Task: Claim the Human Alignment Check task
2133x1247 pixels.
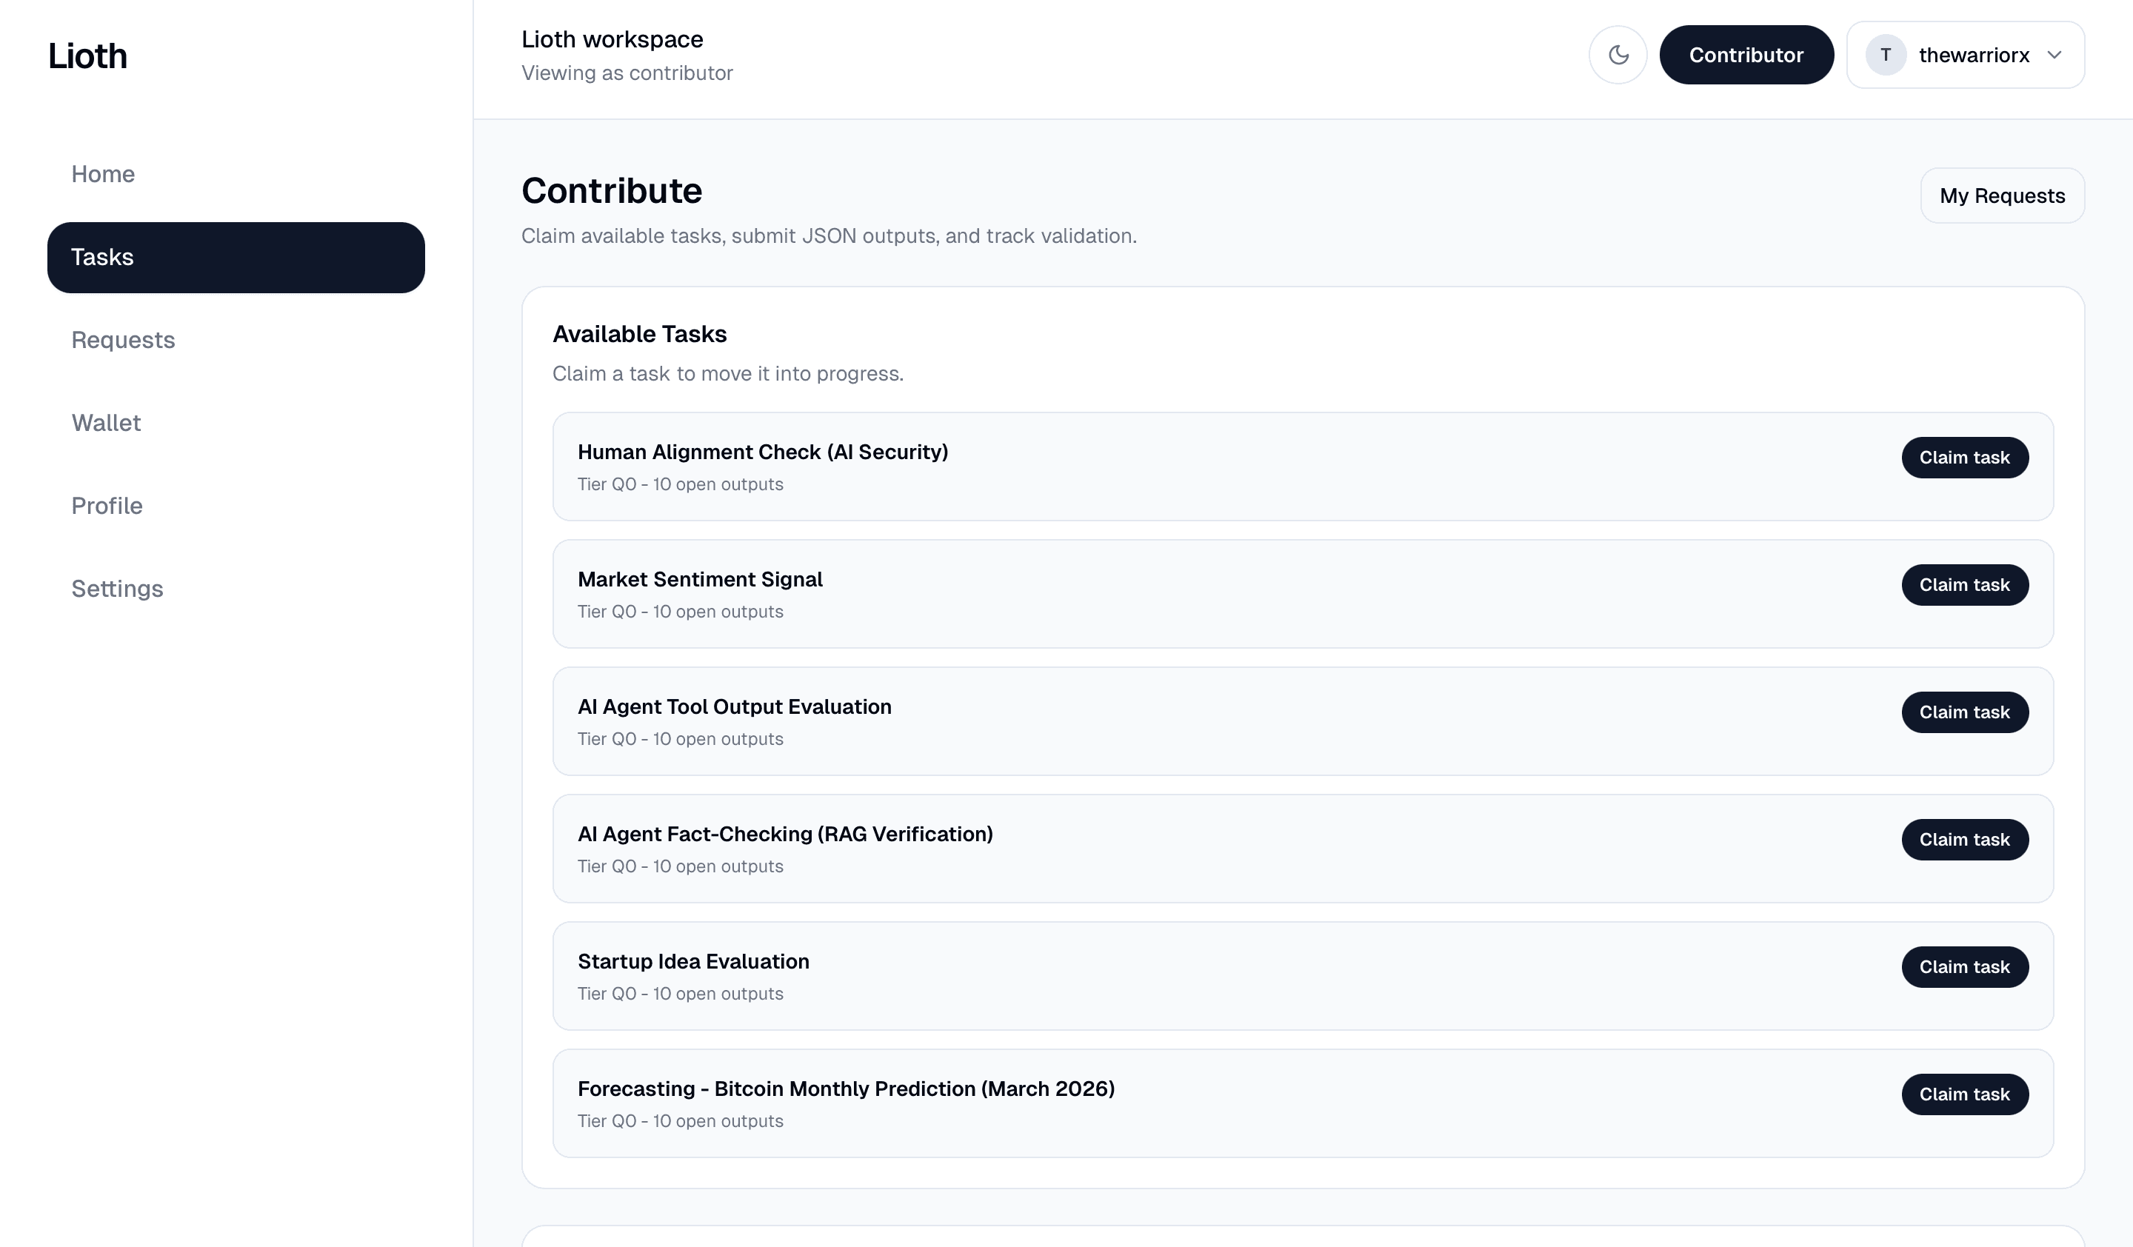Action: [1965, 457]
